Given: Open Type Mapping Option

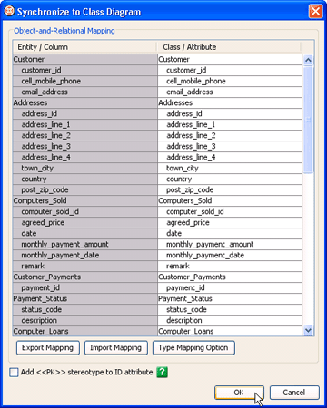Looking at the screenshot, I should click(193, 347).
